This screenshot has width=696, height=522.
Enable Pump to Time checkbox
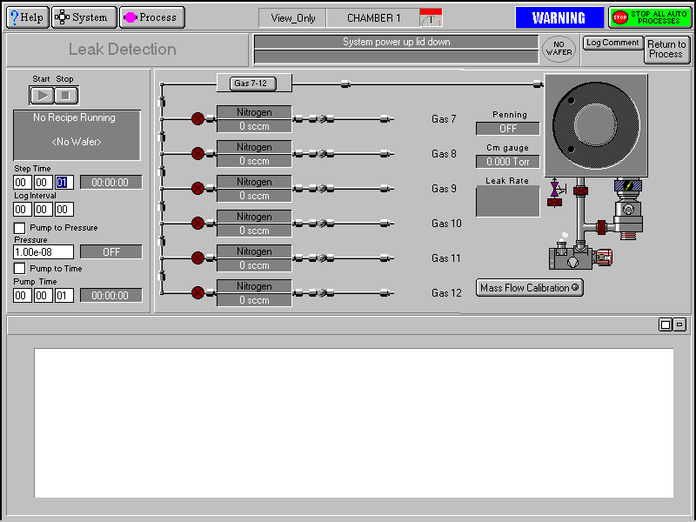(19, 269)
